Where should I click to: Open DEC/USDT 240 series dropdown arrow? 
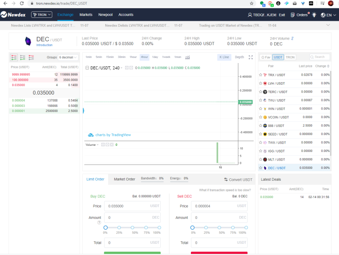[x=121, y=68]
